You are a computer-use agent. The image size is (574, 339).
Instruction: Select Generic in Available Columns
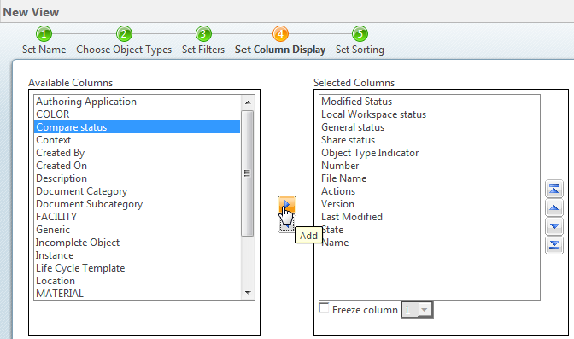click(x=138, y=230)
